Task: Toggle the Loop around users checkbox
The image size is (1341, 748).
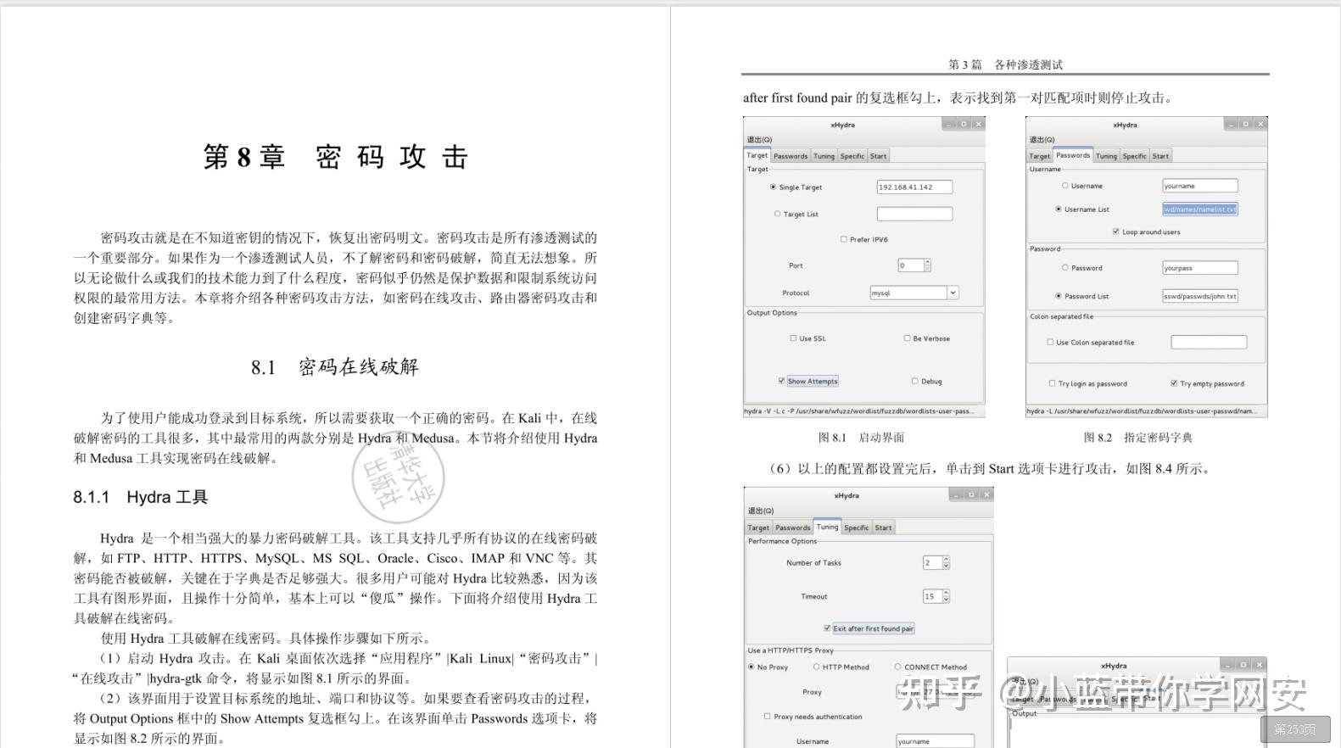Action: [x=1115, y=232]
